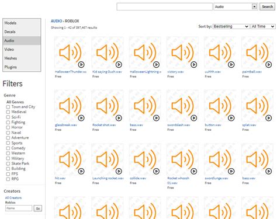This screenshot has height=219, width=277.
Task: Open the Bestselling sort dropdown
Action: pos(231,26)
